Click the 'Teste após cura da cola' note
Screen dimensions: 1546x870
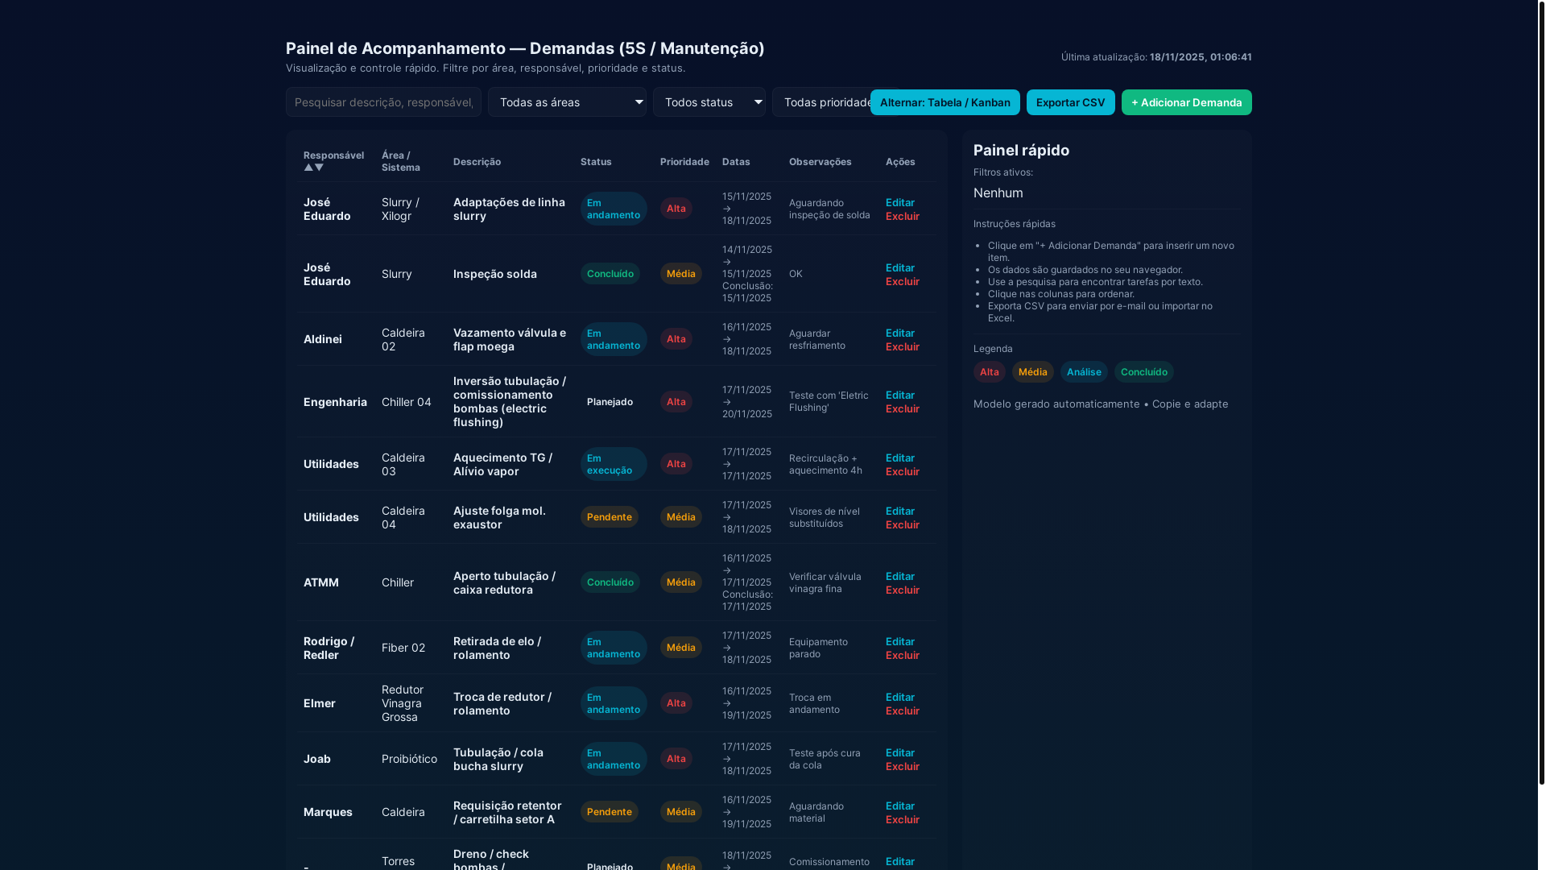pos(825,759)
